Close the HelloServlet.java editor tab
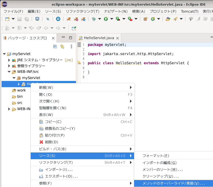 (117, 38)
